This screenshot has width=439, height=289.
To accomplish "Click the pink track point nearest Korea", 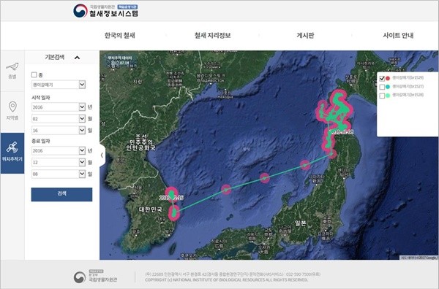I will pyautogui.click(x=226, y=189).
